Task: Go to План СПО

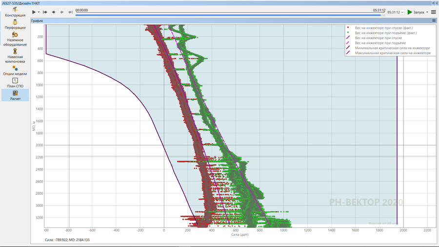Action: (x=15, y=83)
